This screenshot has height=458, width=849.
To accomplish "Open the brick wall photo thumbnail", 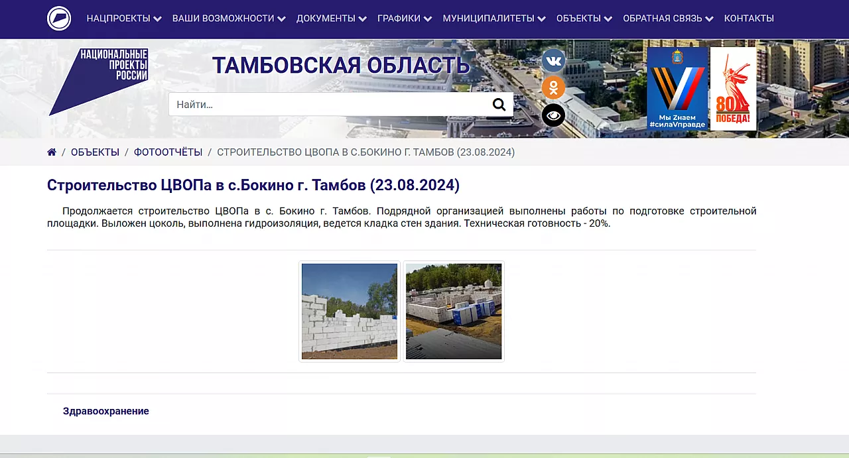I will pyautogui.click(x=350, y=311).
